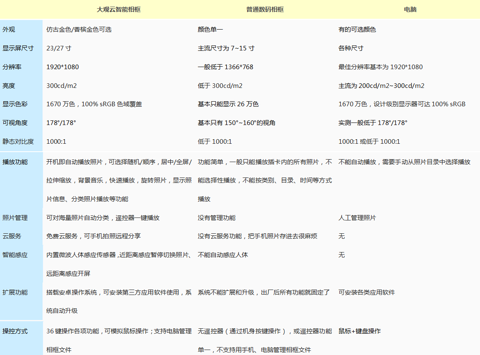Click the 1000:1 cell in 大观云 column

pos(56,142)
